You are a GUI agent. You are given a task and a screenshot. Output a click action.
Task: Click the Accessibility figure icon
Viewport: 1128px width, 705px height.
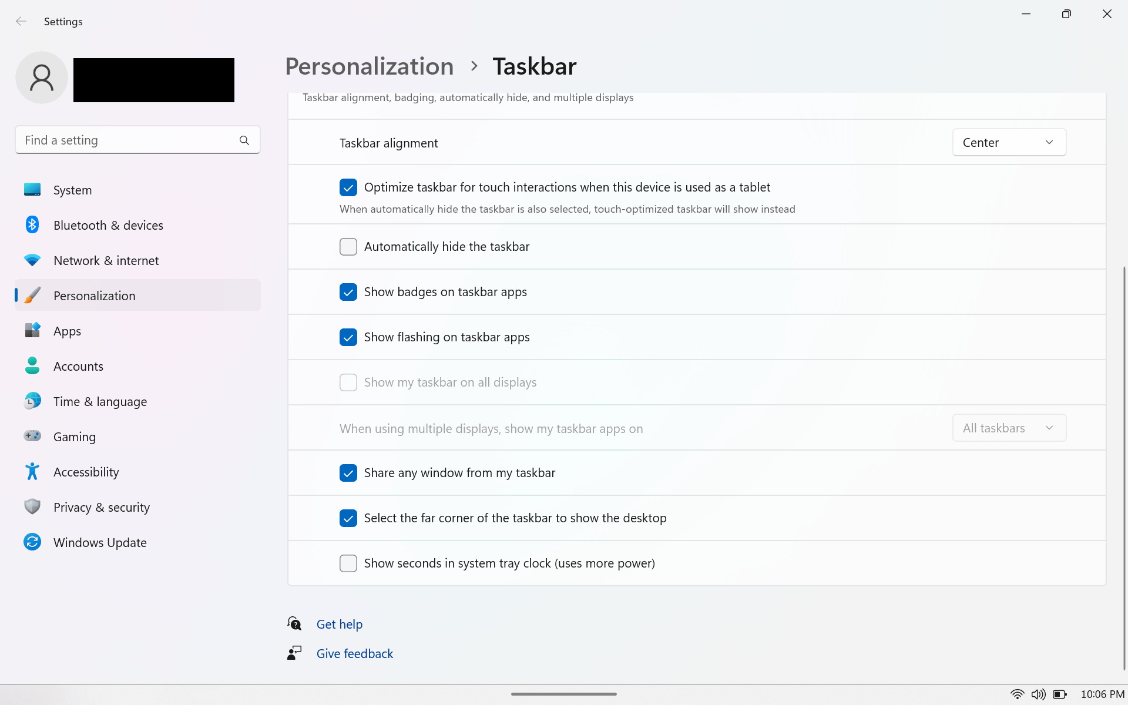pyautogui.click(x=32, y=472)
